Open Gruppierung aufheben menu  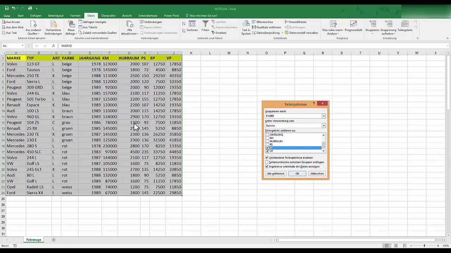pos(388,28)
